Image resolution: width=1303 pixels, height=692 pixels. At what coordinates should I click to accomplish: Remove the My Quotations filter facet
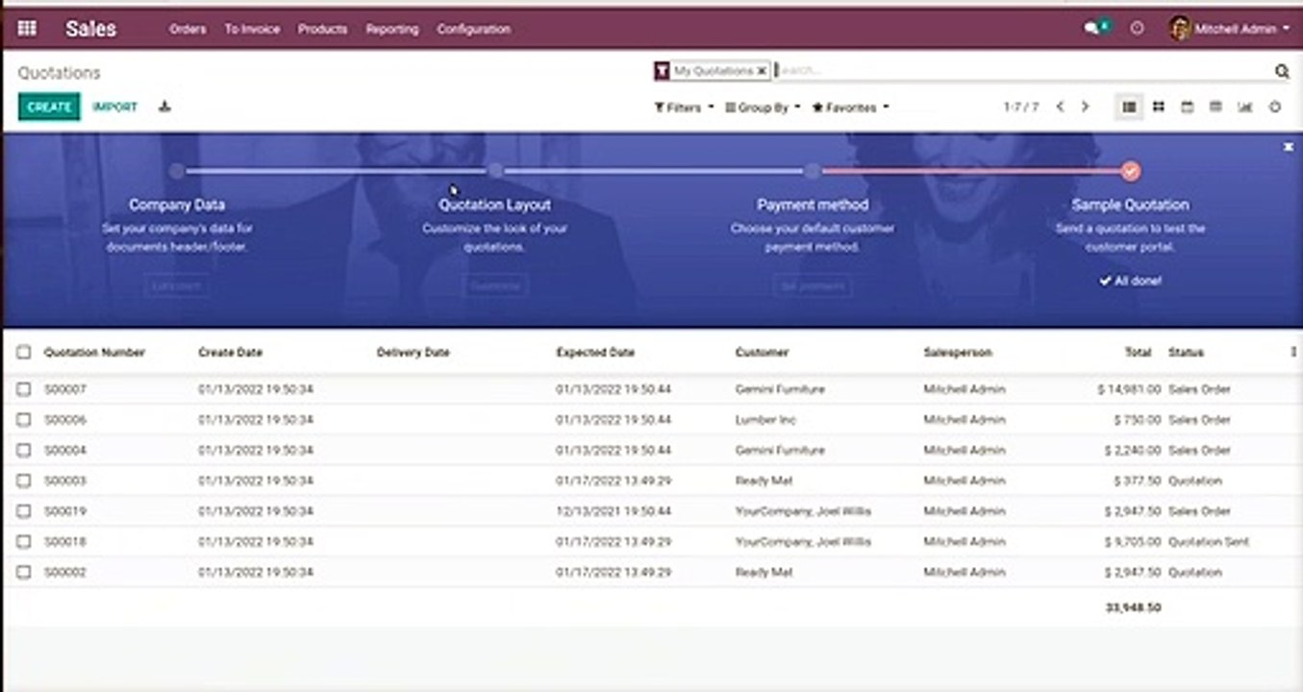(x=762, y=71)
